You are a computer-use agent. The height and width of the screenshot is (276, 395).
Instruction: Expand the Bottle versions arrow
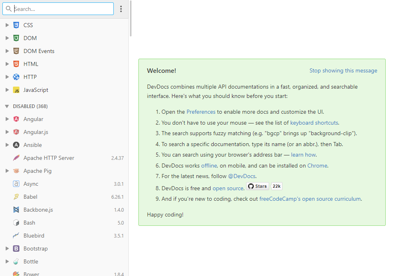coord(7,262)
